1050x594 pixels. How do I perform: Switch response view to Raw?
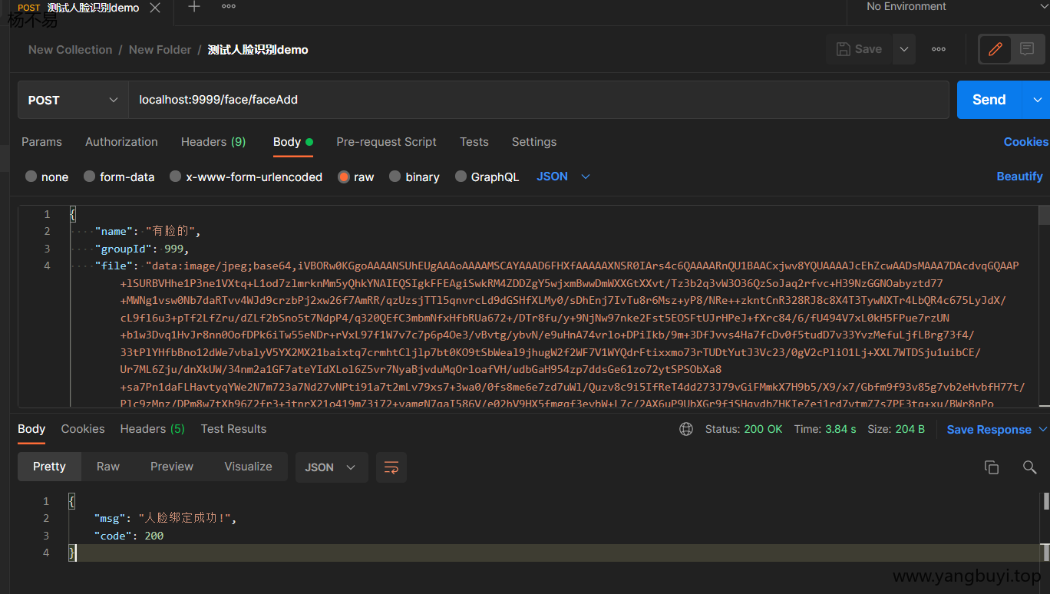coord(108,467)
